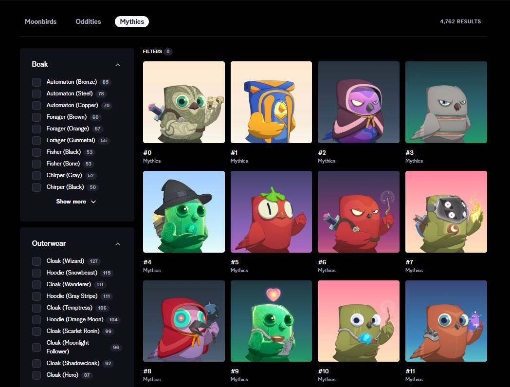Image resolution: width=510 pixels, height=387 pixels.
Task: Toggle the Hoodie (Snowbeast) checkbox
Action: [36, 273]
